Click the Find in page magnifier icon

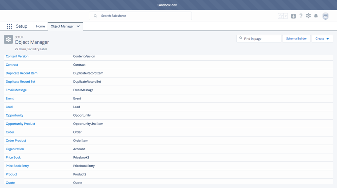[x=241, y=38]
